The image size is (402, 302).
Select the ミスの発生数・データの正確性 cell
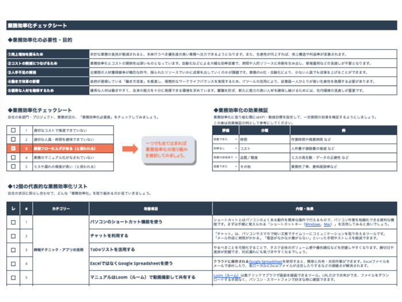343,158
